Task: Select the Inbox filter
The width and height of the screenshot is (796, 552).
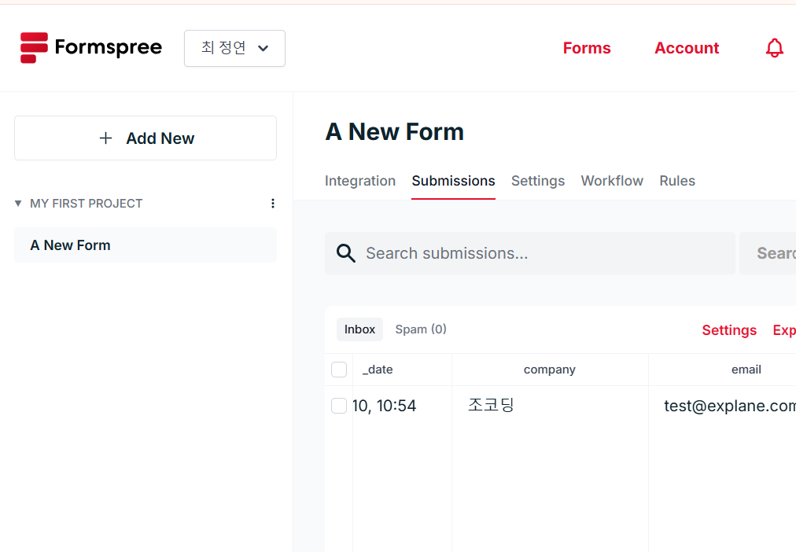Action: (x=360, y=329)
